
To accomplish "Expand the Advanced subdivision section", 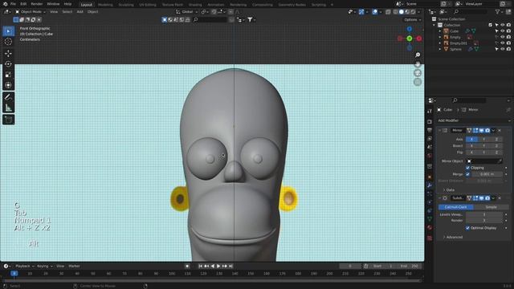I will tap(453, 238).
